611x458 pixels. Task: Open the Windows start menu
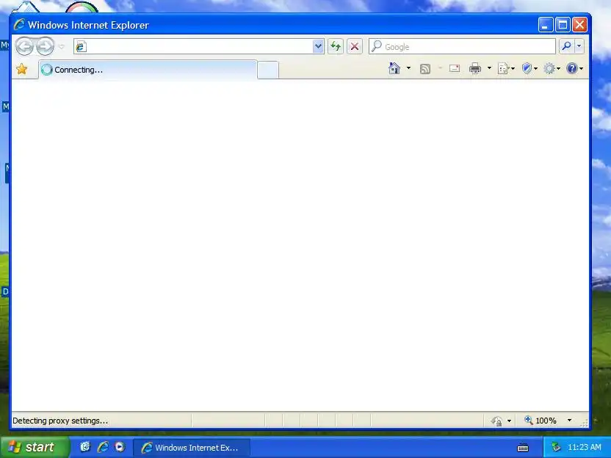pos(35,447)
